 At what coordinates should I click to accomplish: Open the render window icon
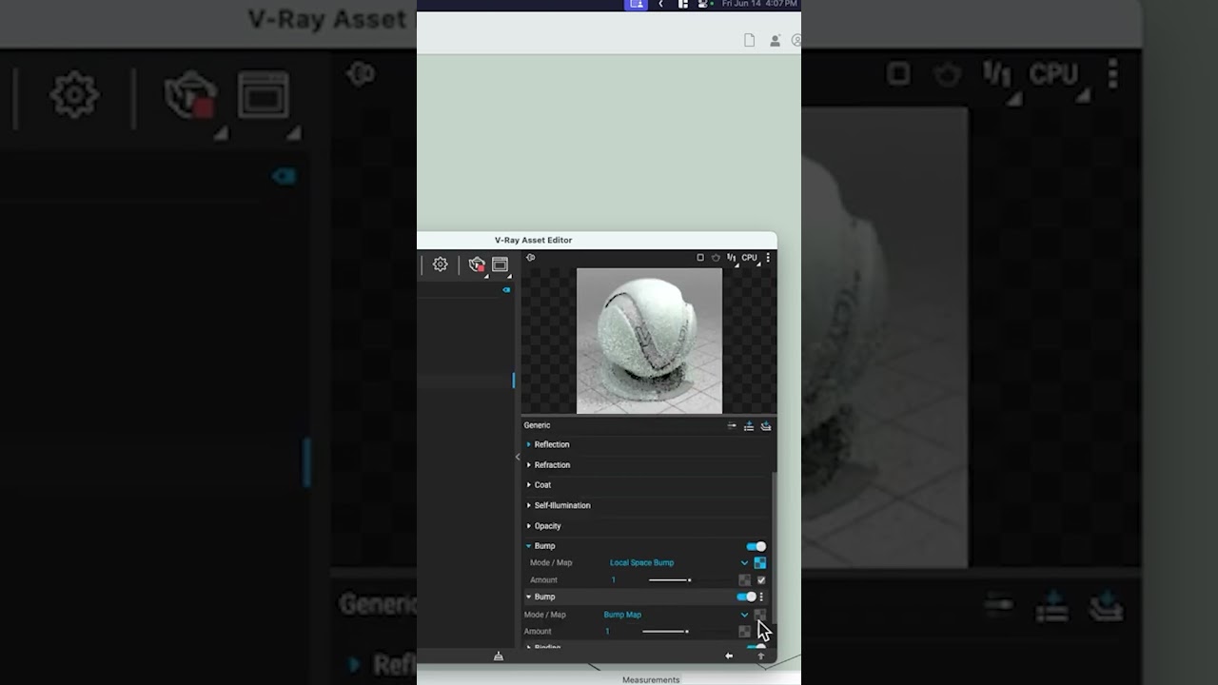coord(500,264)
